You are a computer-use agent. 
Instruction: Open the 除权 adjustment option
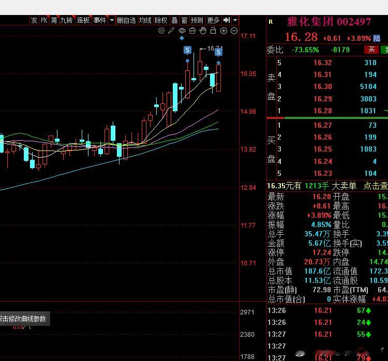point(161,20)
